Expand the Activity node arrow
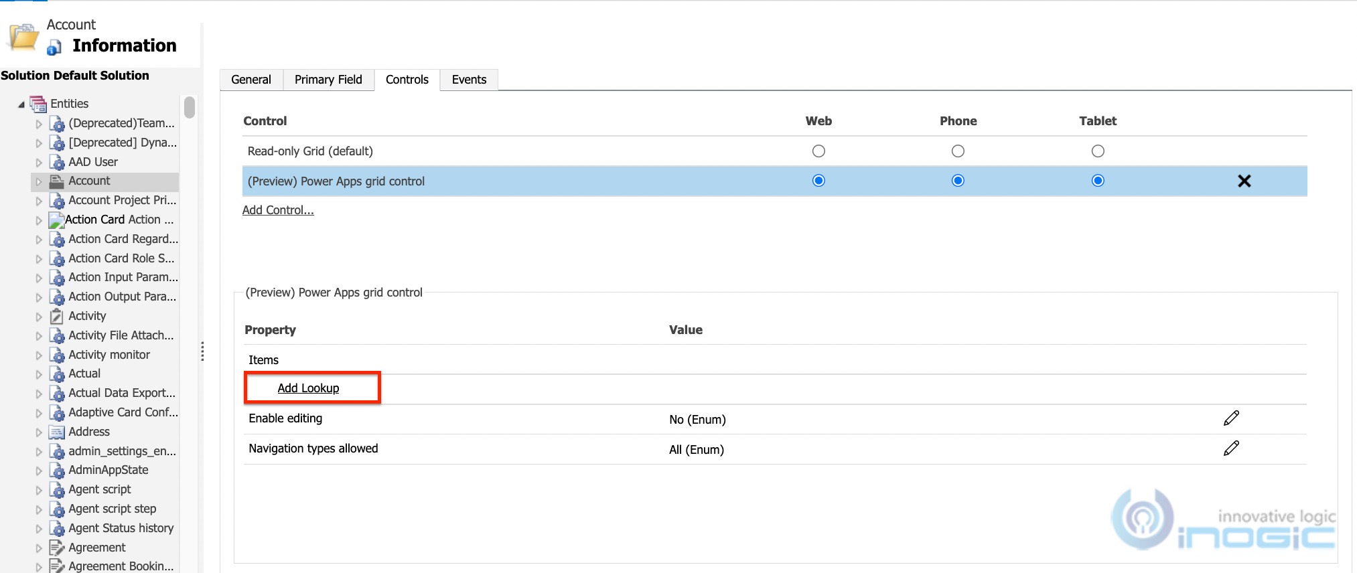Screen dimensions: 1357x573 [x=39, y=317]
